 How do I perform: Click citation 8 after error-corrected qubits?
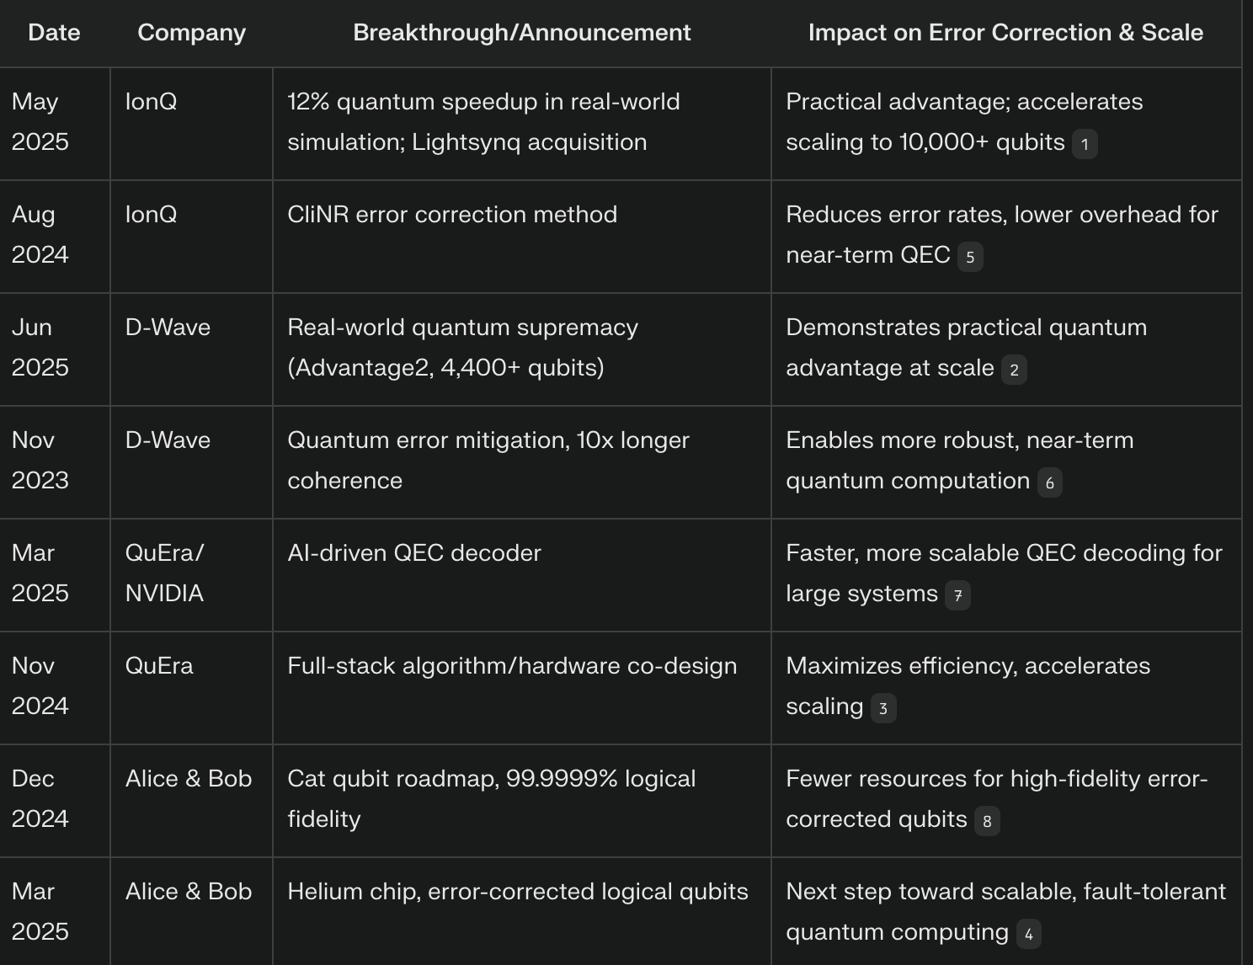[987, 821]
